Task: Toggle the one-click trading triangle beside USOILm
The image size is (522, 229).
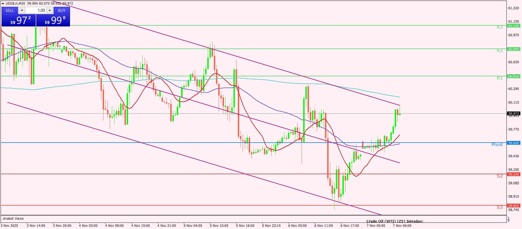Action: (x=3, y=4)
